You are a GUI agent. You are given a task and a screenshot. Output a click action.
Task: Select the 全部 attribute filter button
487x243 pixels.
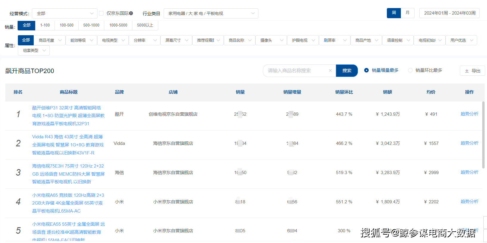(26, 40)
